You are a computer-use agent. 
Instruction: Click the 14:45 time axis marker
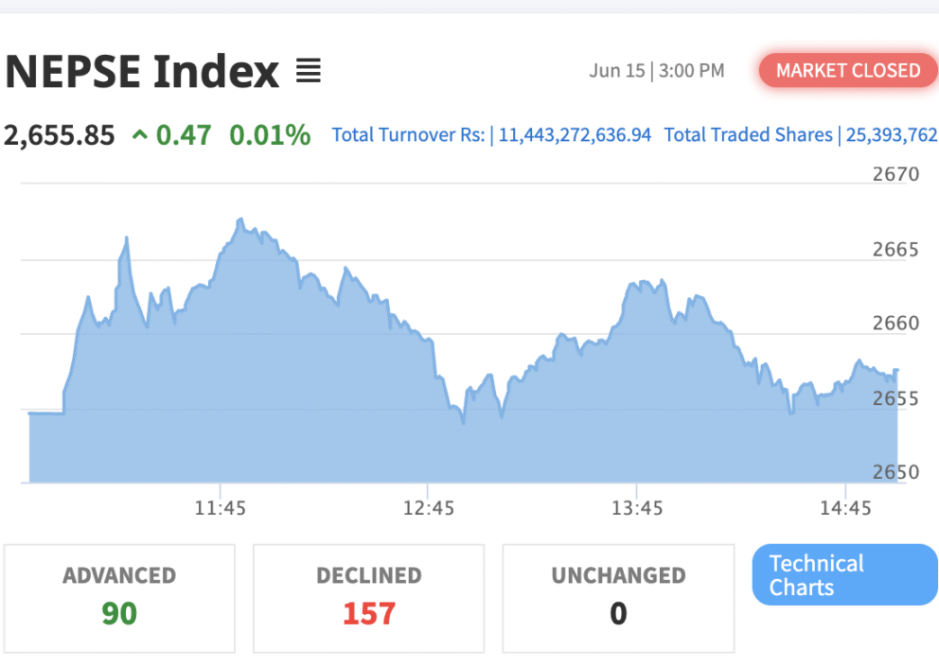pos(845,508)
